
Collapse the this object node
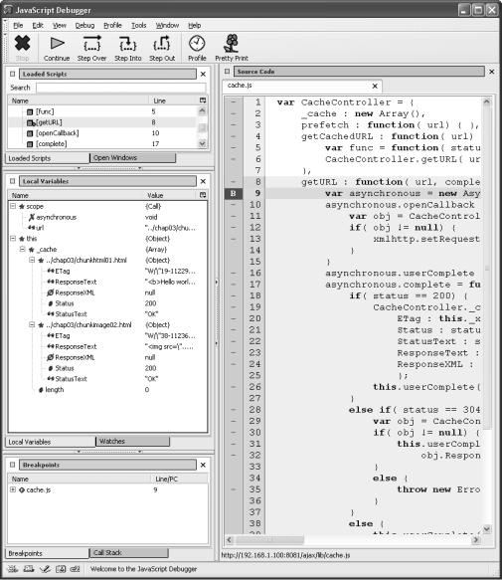(13, 238)
